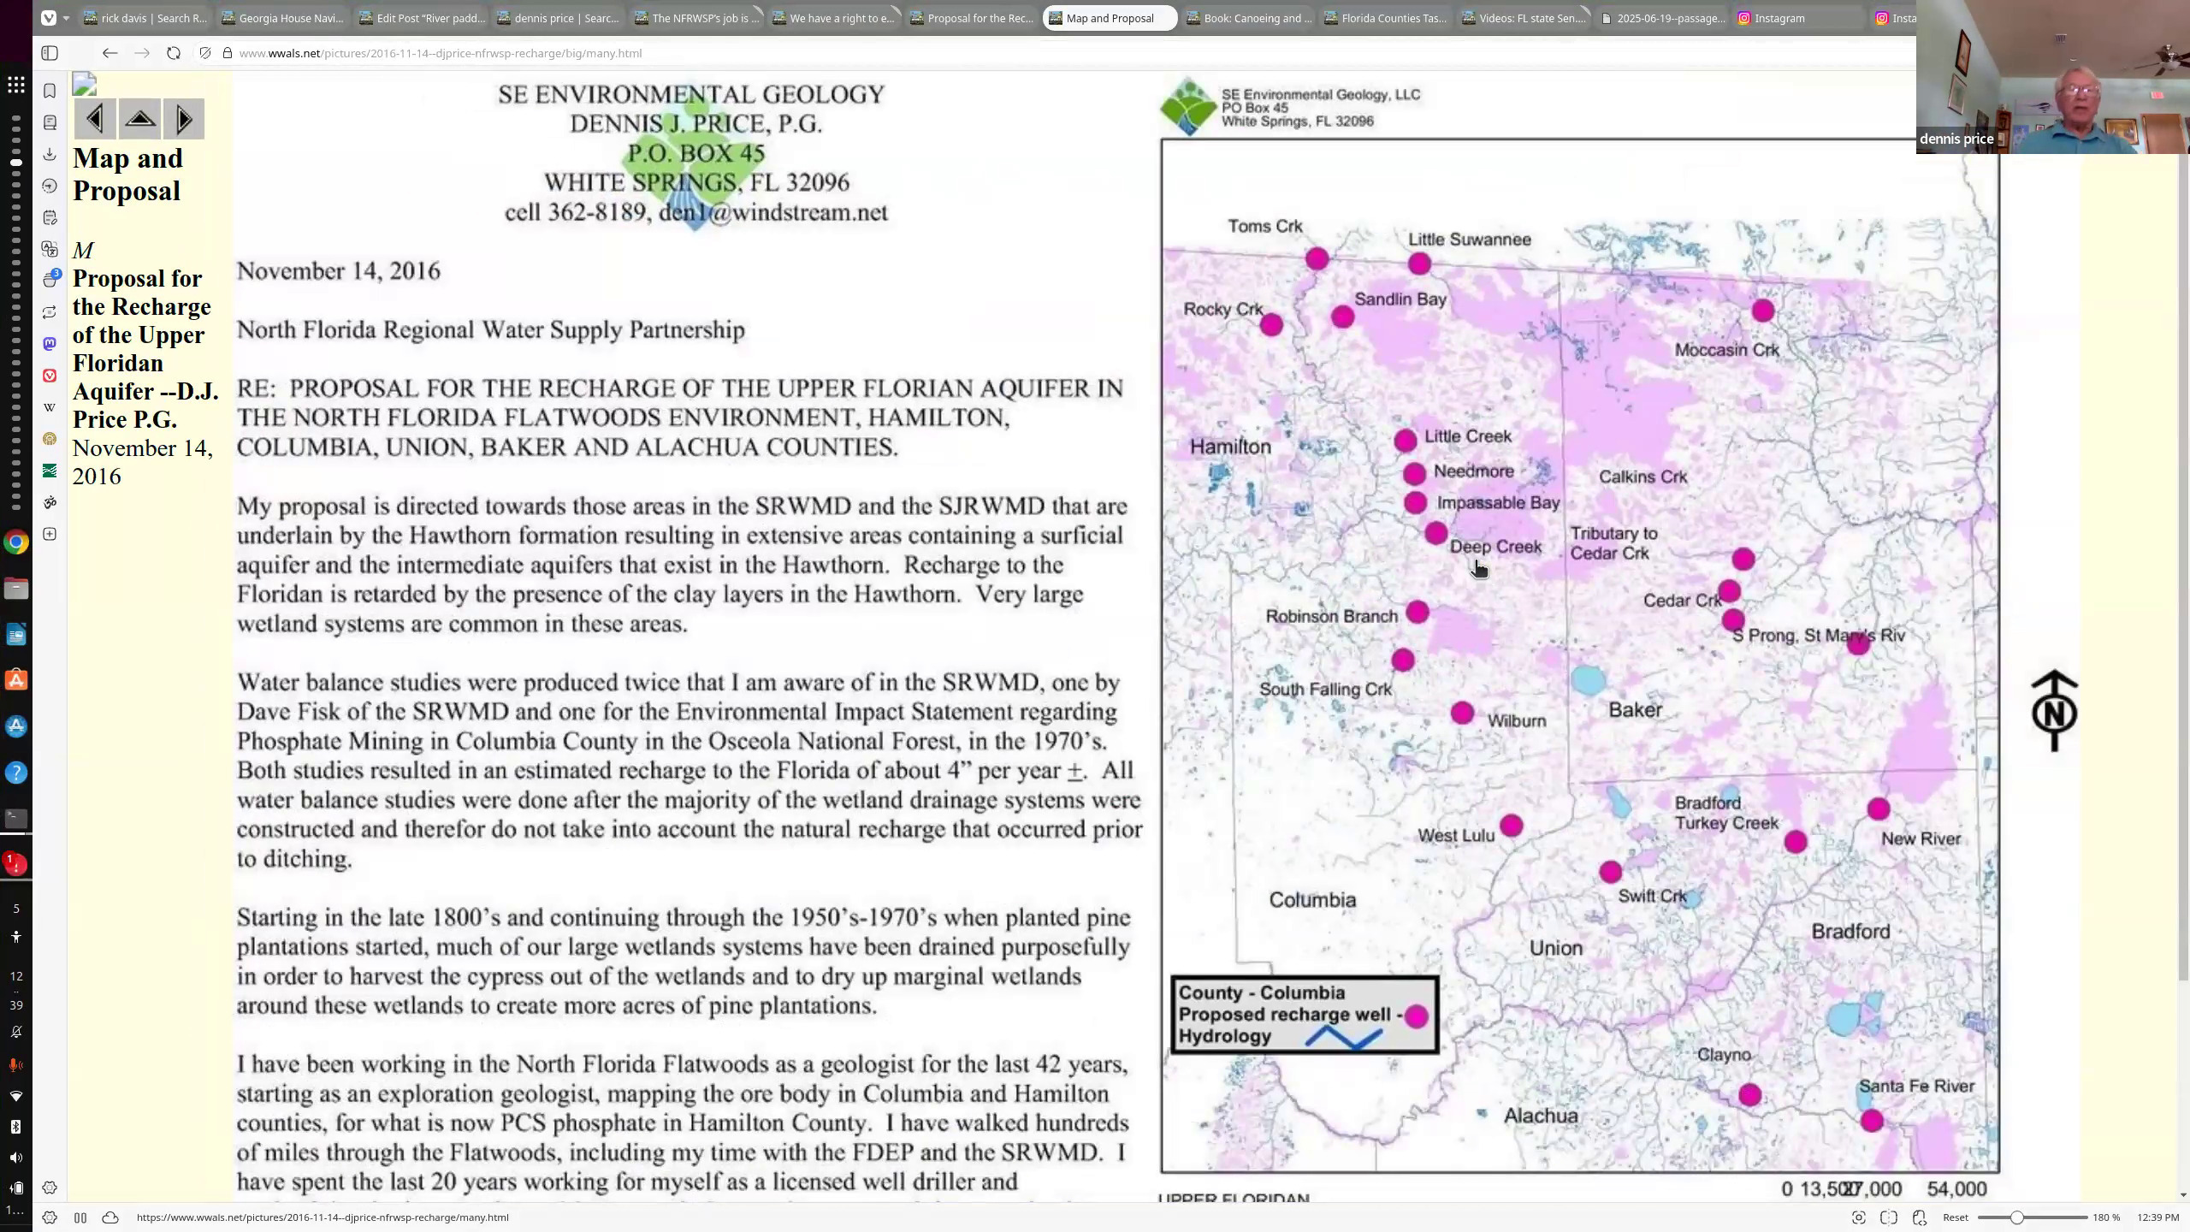Open the Notes panel icon

click(x=50, y=217)
